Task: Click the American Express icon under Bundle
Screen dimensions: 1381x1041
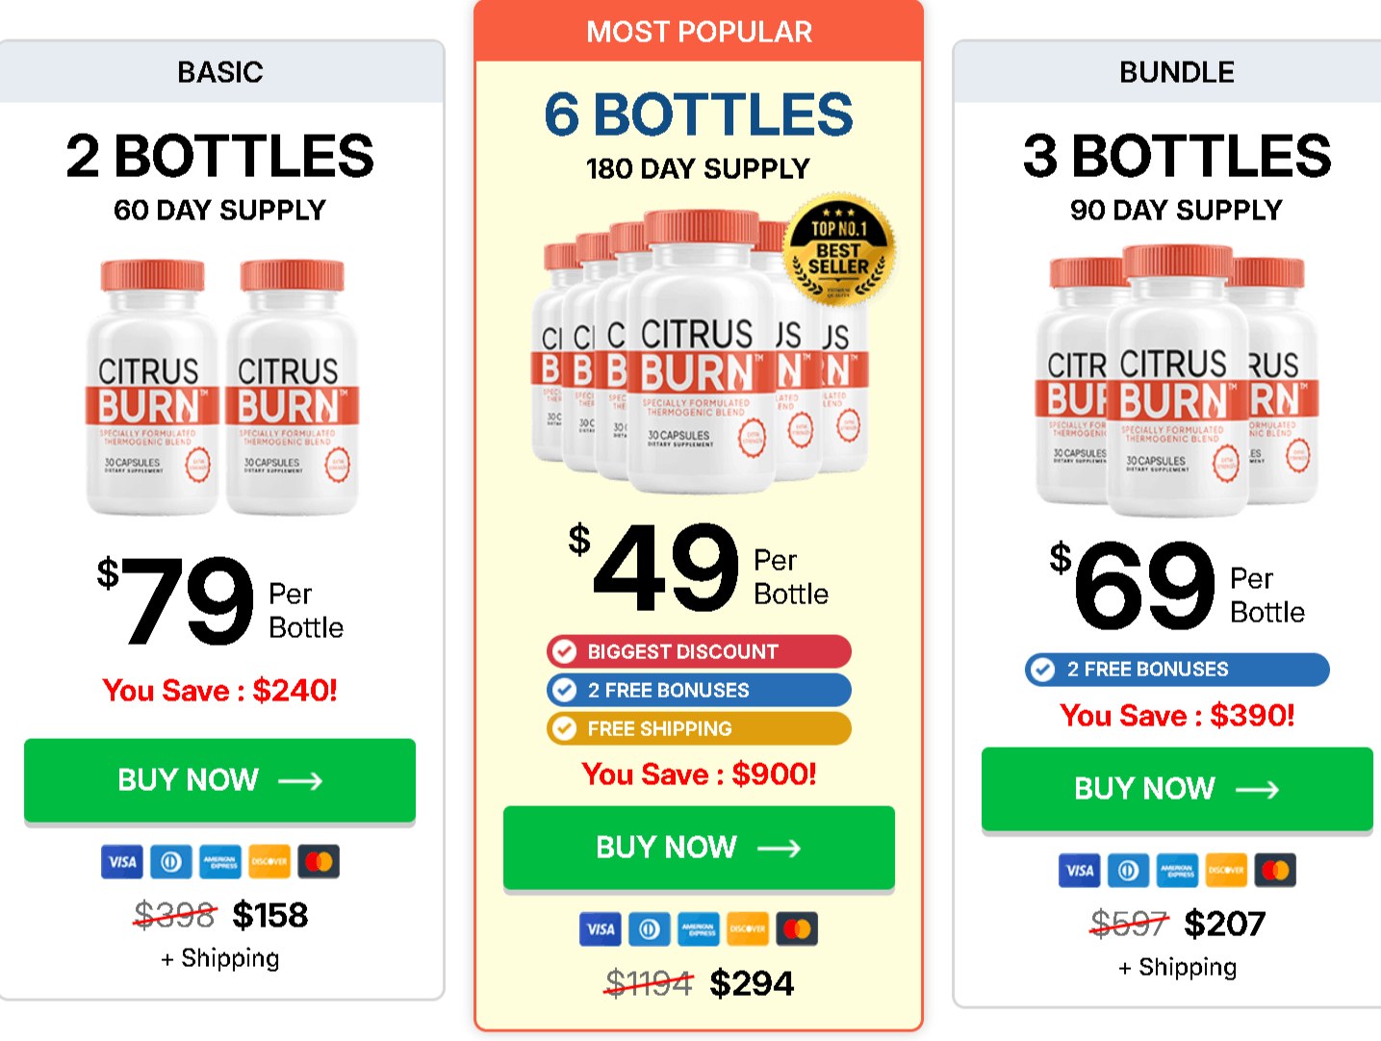Action: coord(1176,871)
